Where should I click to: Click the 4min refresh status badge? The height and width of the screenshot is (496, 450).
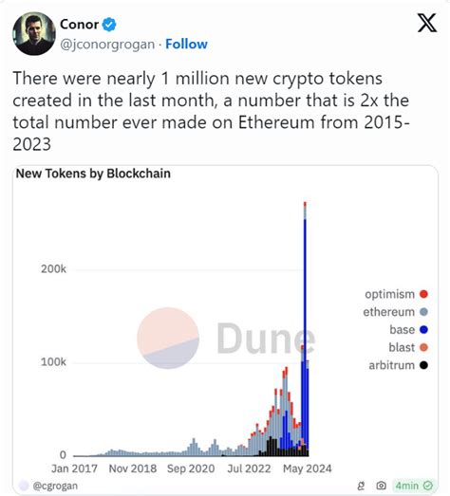click(x=414, y=486)
